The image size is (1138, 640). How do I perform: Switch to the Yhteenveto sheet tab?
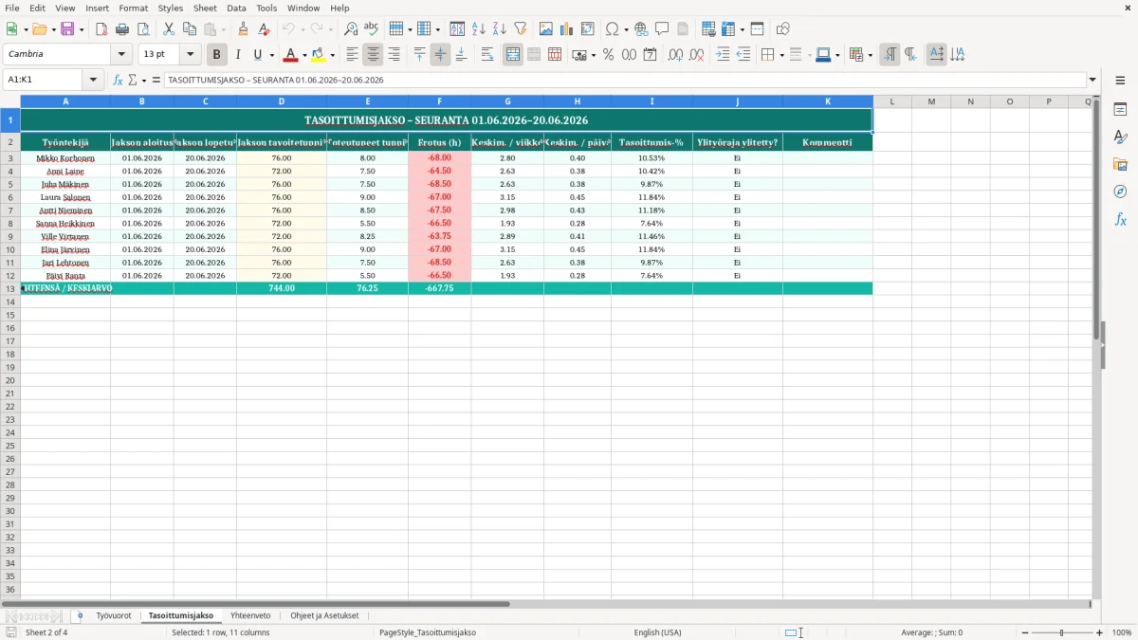tap(250, 615)
